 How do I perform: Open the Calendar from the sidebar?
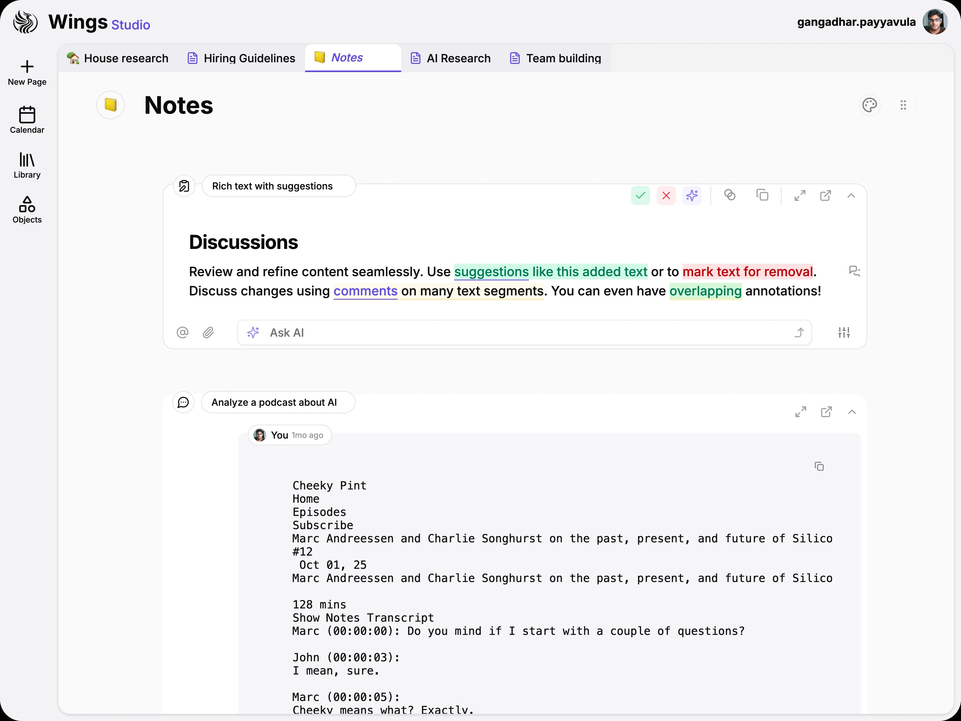click(x=27, y=120)
